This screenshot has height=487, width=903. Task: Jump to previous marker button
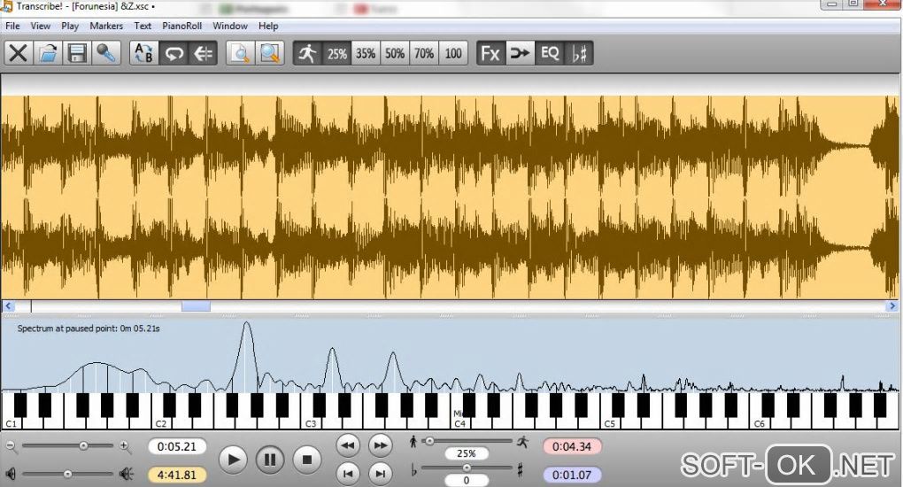point(348,474)
